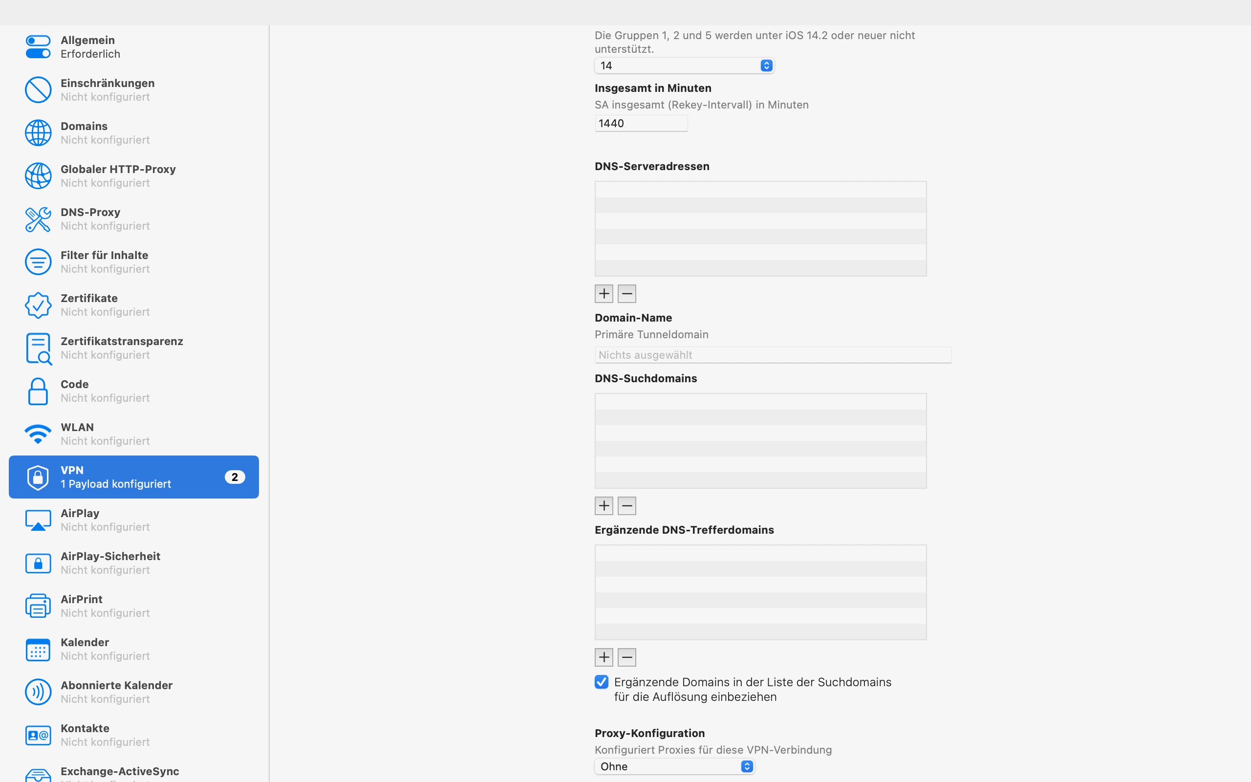Open the AirPrint printer icon

(38, 606)
